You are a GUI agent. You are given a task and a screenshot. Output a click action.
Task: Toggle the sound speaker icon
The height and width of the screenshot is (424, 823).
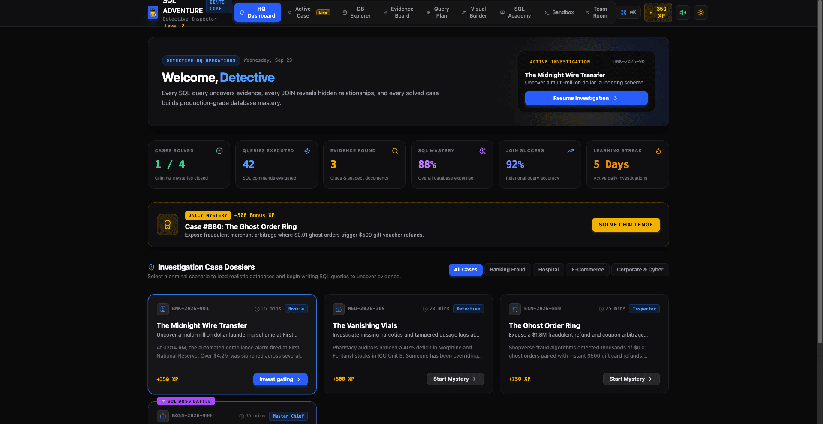pos(683,12)
